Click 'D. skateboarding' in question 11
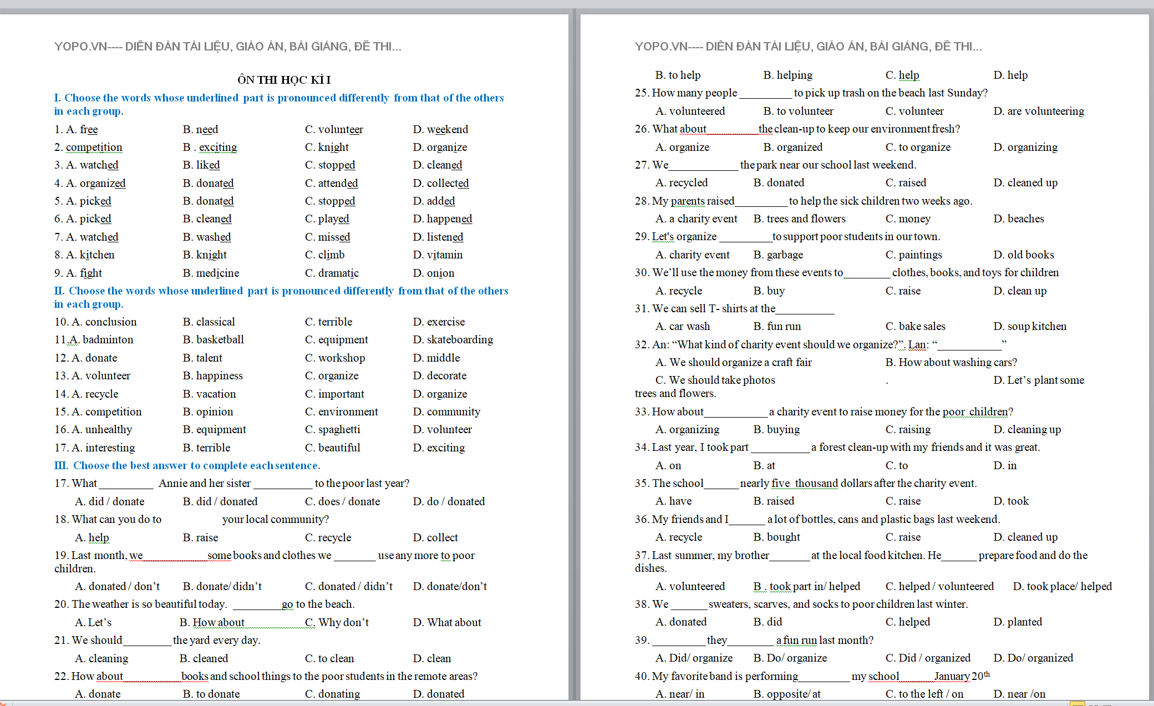1154x706 pixels. (453, 339)
